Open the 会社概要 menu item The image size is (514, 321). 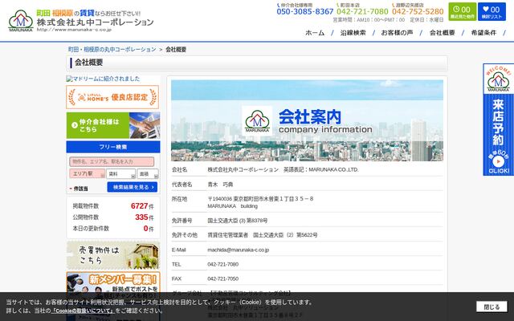tap(443, 33)
